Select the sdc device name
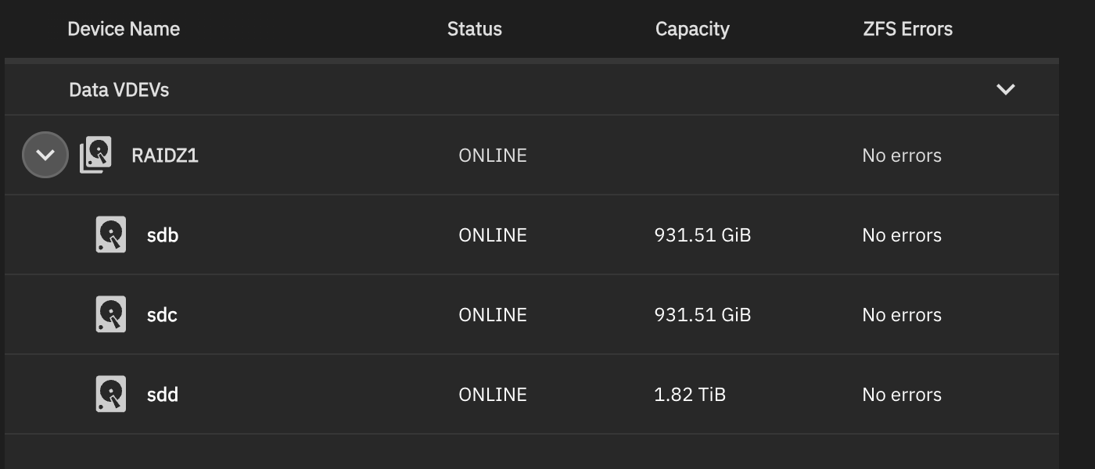The width and height of the screenshot is (1095, 469). [x=162, y=315]
